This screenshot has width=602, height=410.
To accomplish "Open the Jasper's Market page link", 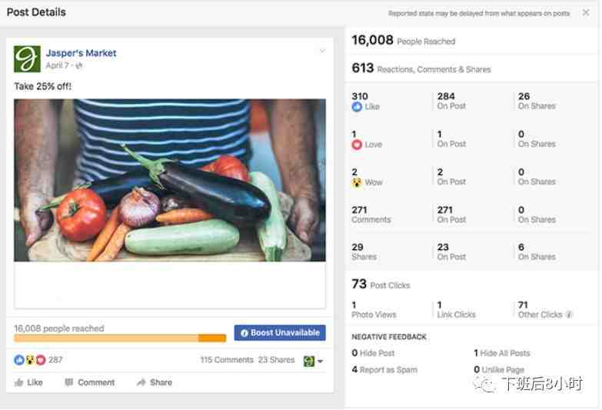I will (x=81, y=53).
